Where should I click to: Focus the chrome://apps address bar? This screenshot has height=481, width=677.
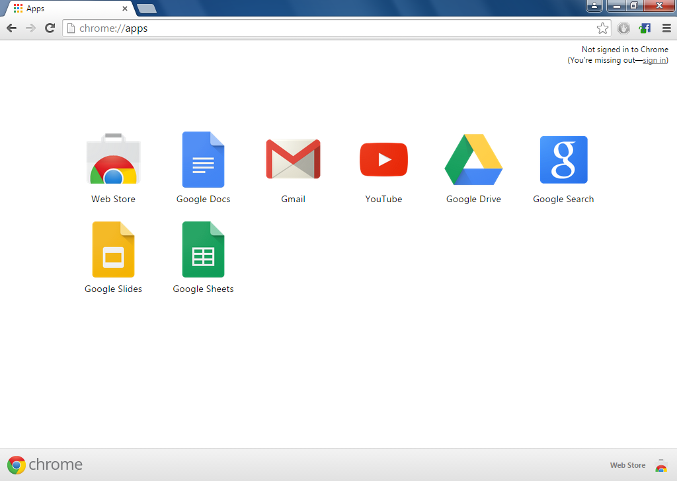click(x=337, y=28)
